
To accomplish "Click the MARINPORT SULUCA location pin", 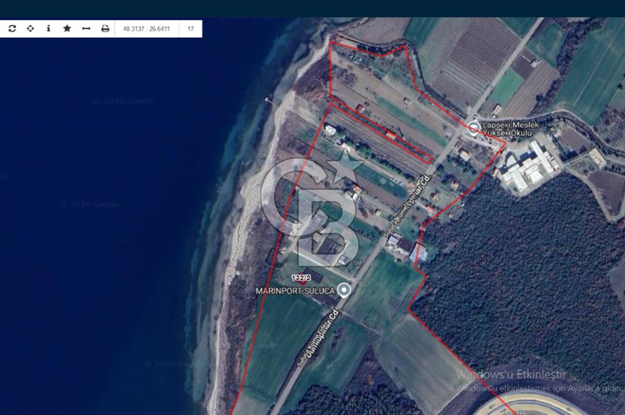I will click(x=344, y=290).
